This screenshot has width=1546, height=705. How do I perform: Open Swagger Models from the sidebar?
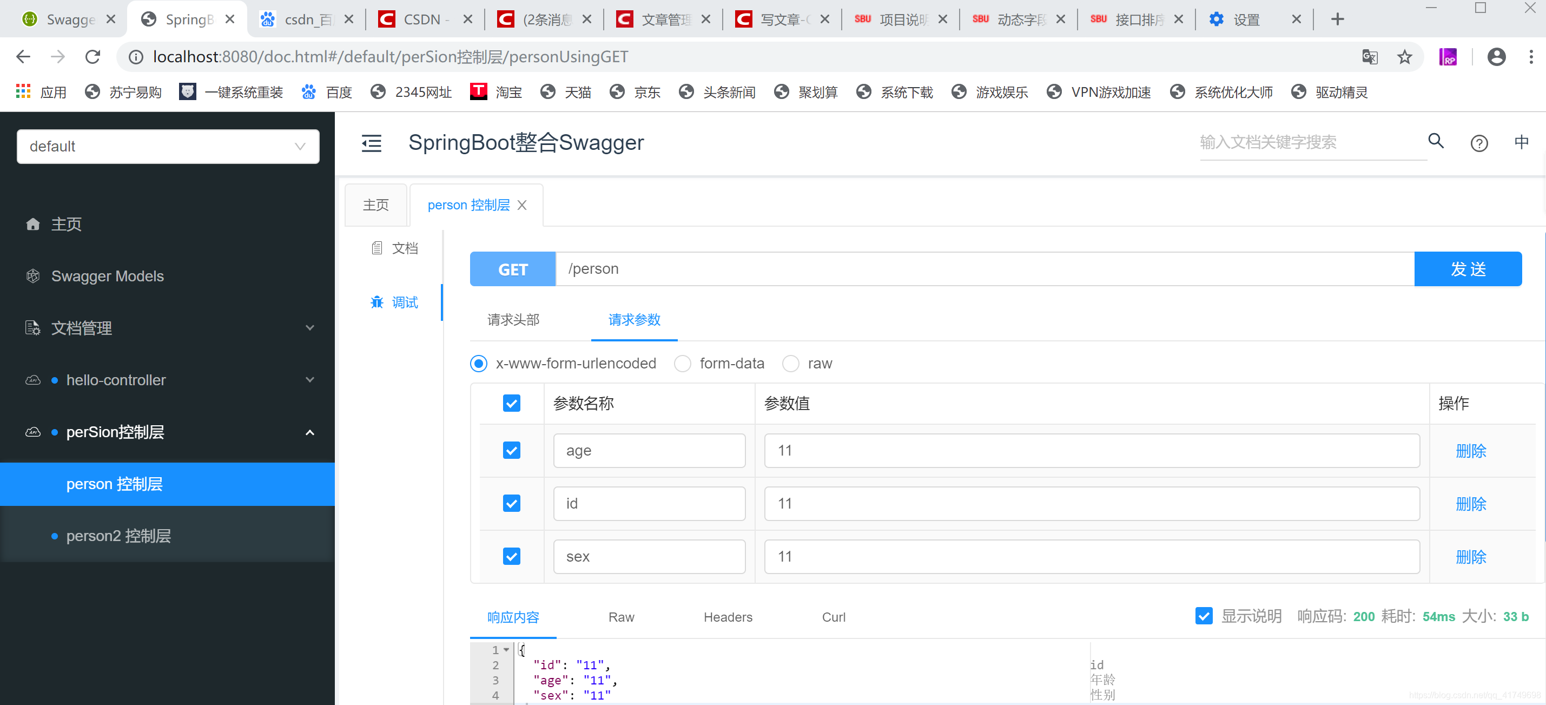[108, 275]
